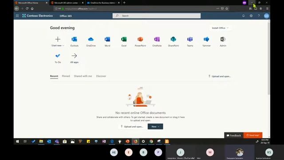
Task: Open the account profile avatar
Action: pos(266,16)
